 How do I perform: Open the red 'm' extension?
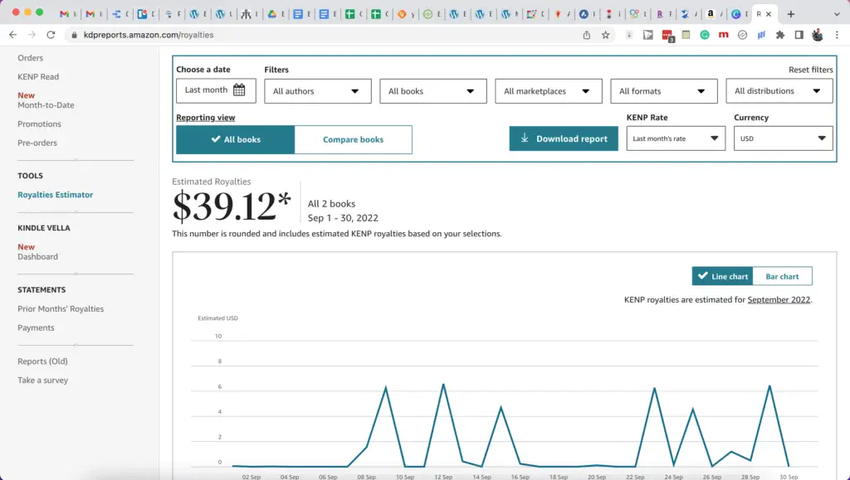click(x=723, y=35)
